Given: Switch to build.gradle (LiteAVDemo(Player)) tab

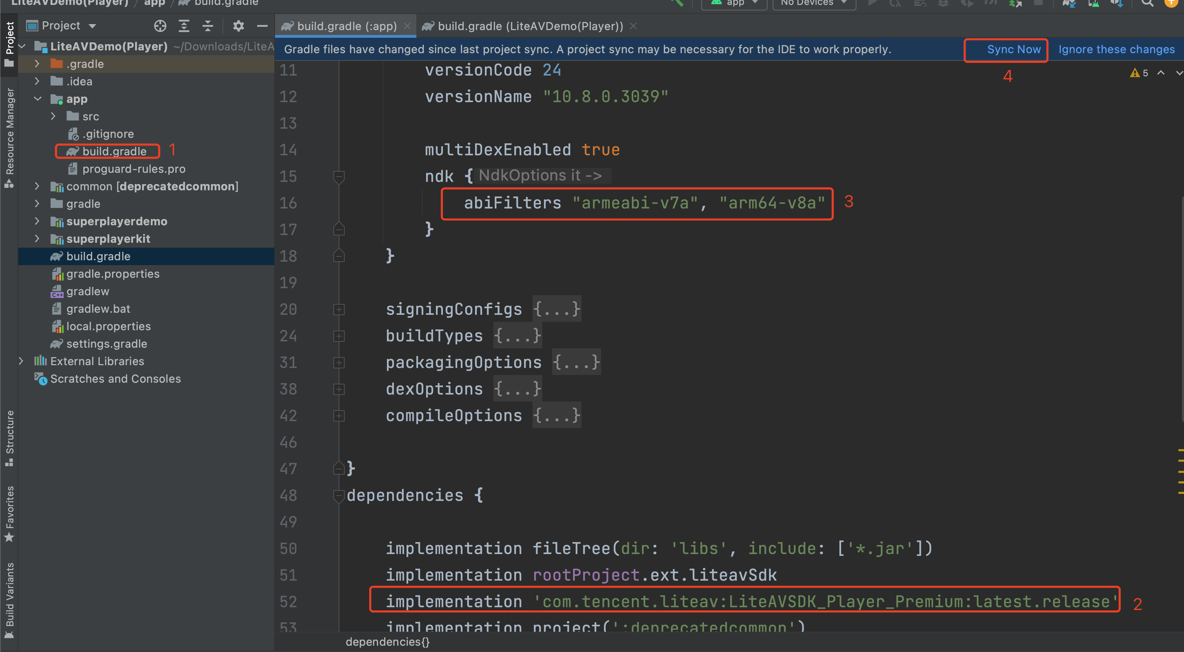Looking at the screenshot, I should [529, 26].
